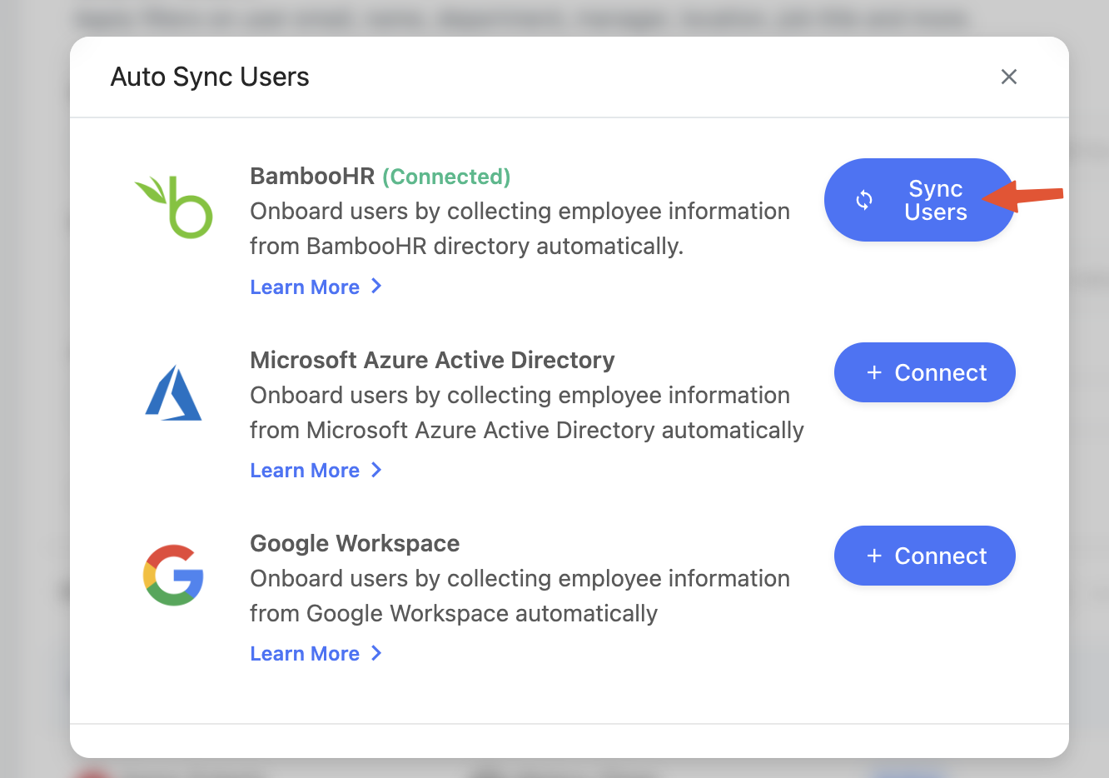Click the BambooHR heading text
1109x778 pixels.
(312, 177)
